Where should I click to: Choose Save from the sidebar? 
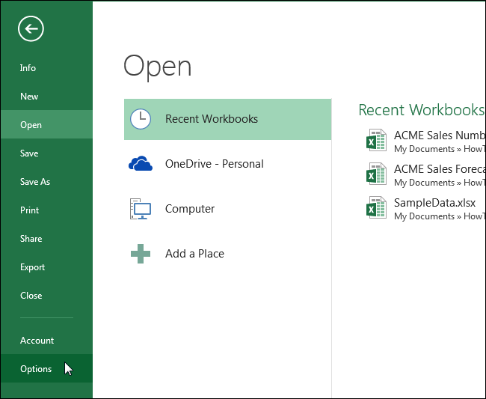coord(46,153)
